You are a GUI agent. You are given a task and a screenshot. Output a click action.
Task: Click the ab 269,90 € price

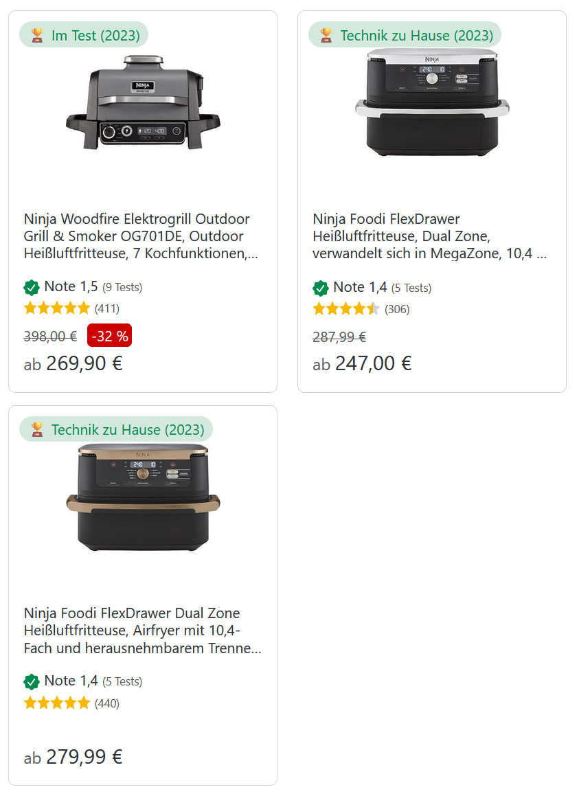pyautogui.click(x=73, y=363)
